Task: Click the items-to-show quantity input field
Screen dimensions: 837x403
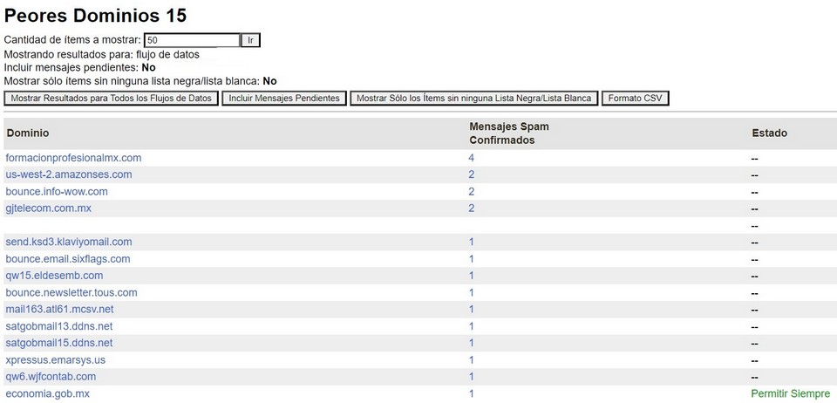Action: pyautogui.click(x=192, y=40)
